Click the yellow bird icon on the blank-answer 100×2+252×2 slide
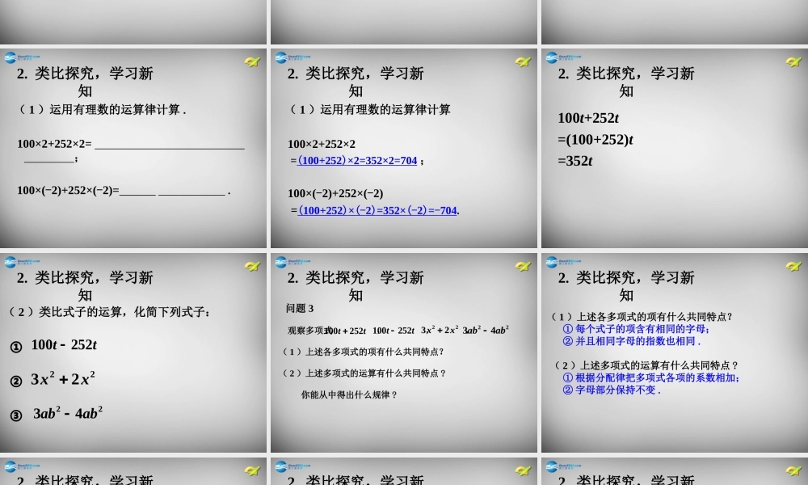Screen dimensions: 808x485 (x=252, y=62)
